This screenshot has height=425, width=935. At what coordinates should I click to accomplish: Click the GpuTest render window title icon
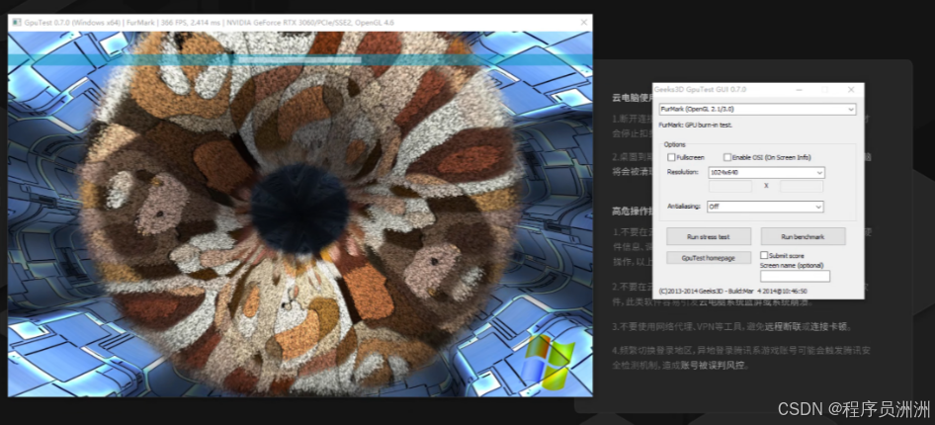(x=16, y=21)
